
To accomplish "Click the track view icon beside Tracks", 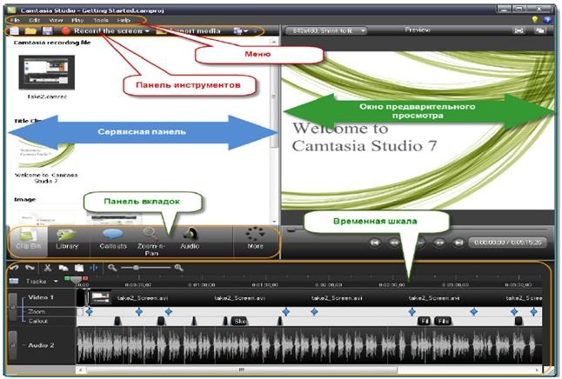I will point(14,281).
